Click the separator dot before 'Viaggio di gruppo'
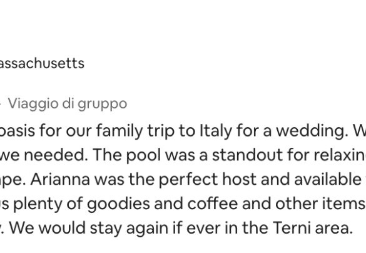 tap(1, 104)
